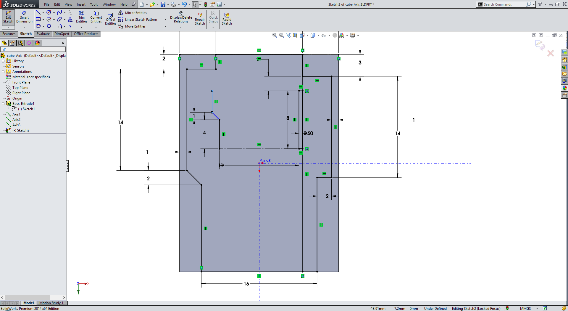Click the Rebuild traffic light icon
Image resolution: width=568 pixels, height=311 pixels.
pos(206,4)
